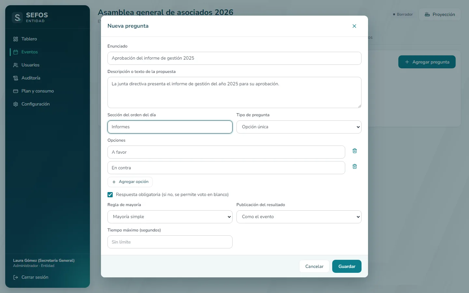Save the question with Guardar
469x293 pixels.
pyautogui.click(x=347, y=266)
